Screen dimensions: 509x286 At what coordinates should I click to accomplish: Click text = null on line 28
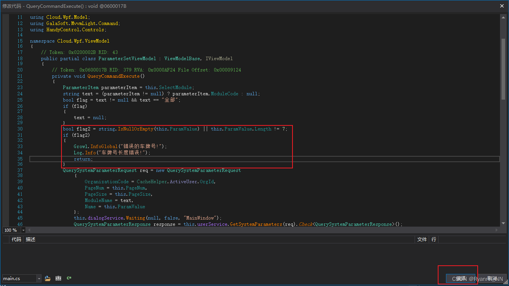[90, 118]
